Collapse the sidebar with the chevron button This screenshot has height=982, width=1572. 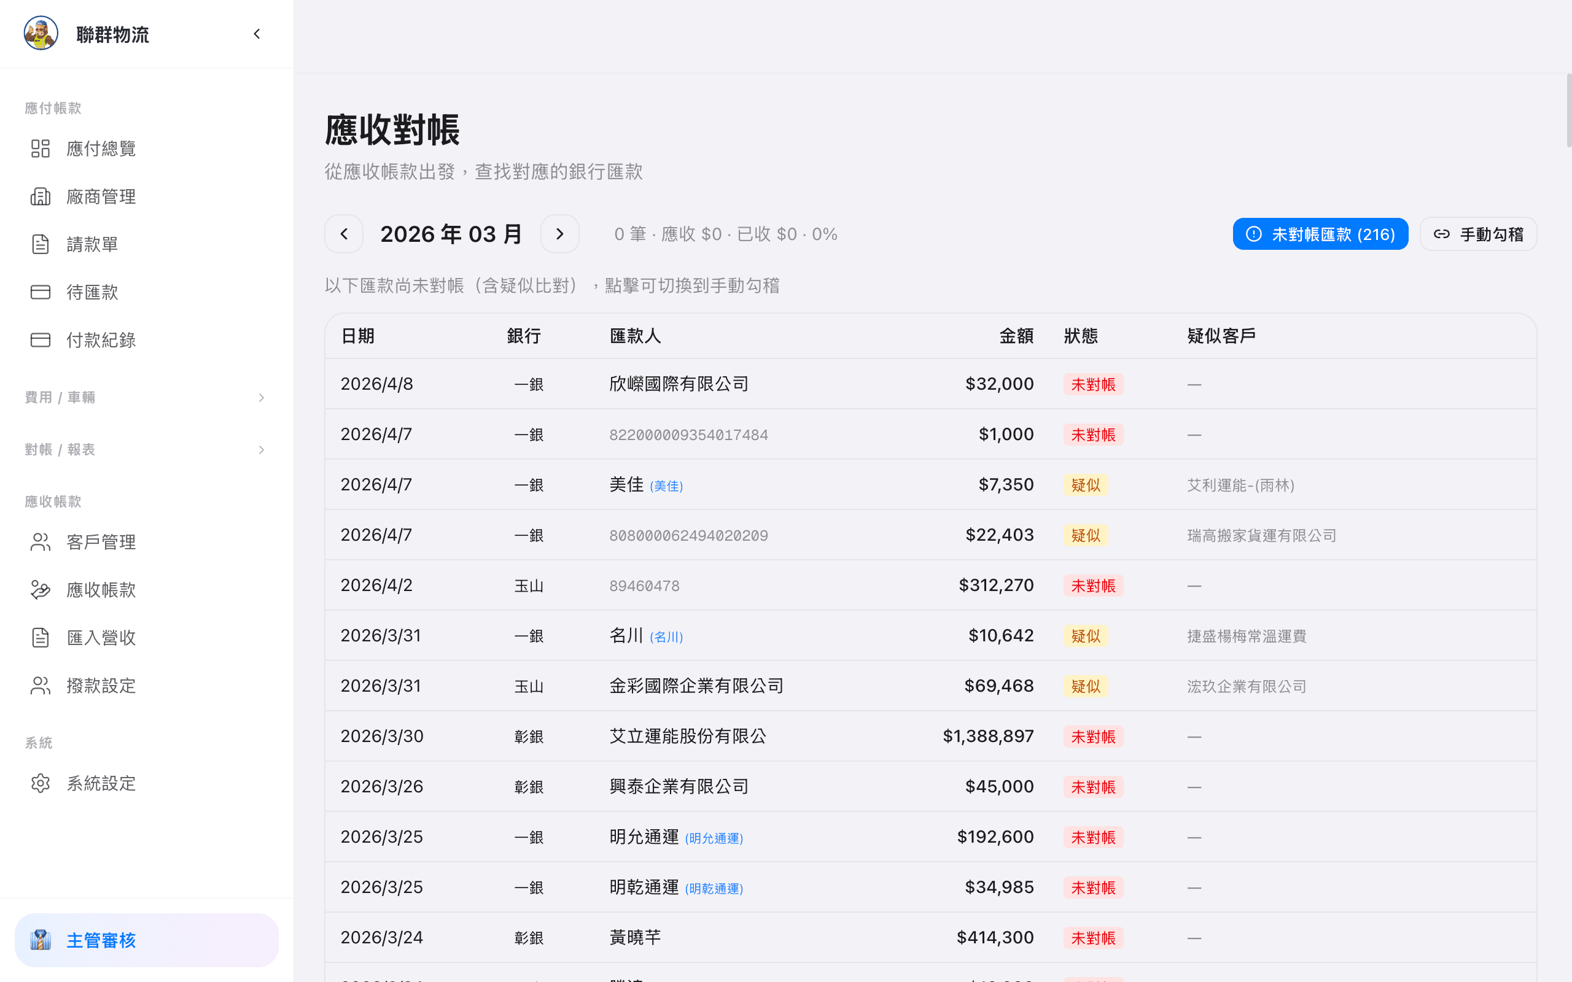(x=257, y=34)
